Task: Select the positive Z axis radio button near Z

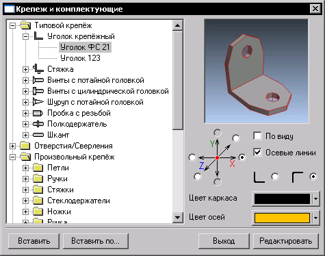Action: 198,177
